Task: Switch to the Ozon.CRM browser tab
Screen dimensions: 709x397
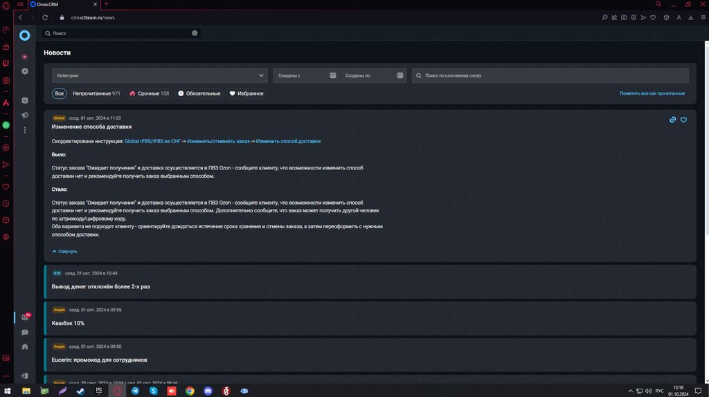Action: (x=62, y=4)
